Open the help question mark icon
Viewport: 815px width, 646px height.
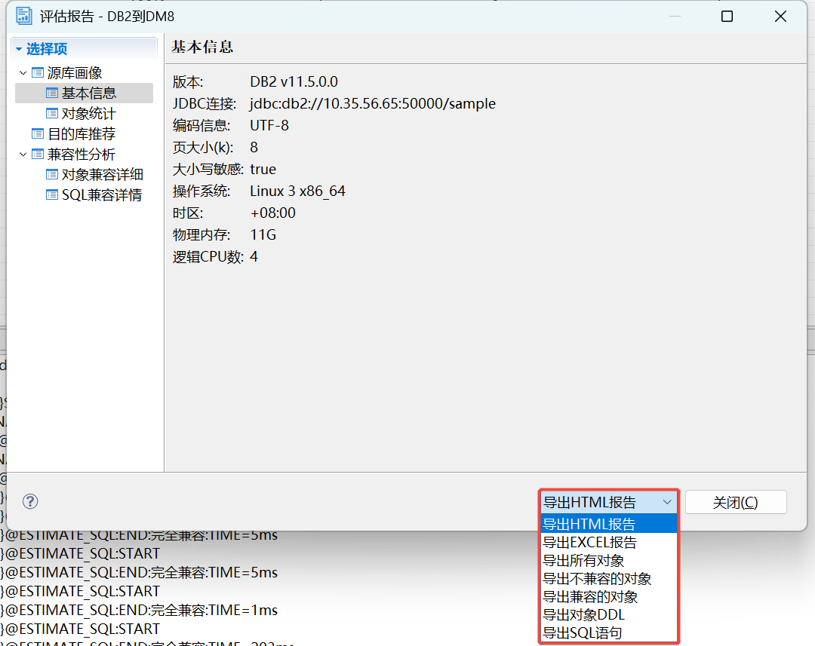click(x=30, y=501)
